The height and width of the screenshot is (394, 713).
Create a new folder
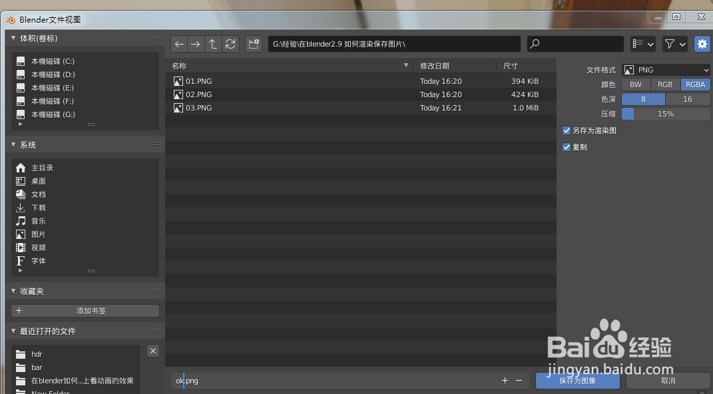pos(254,44)
